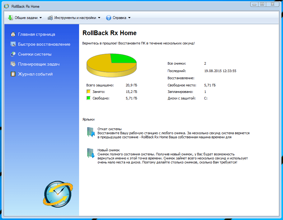Click the Журнал событий notebook icon
The image size is (283, 220).
point(13,74)
